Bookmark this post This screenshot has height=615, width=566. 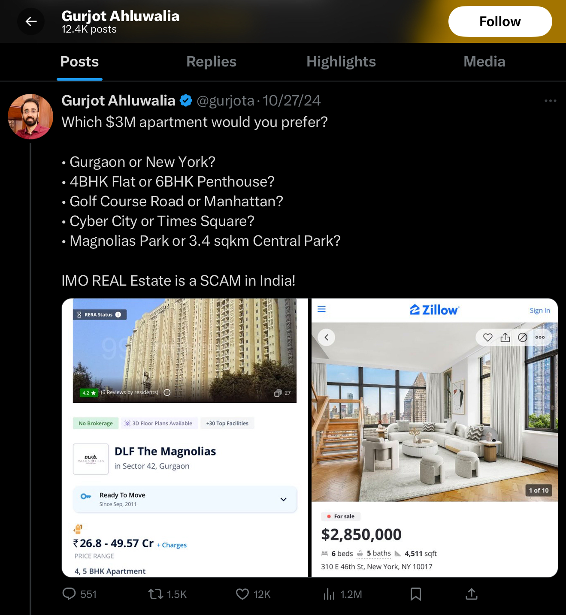click(x=416, y=594)
